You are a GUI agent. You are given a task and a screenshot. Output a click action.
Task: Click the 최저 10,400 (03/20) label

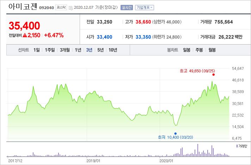[x=176, y=137]
